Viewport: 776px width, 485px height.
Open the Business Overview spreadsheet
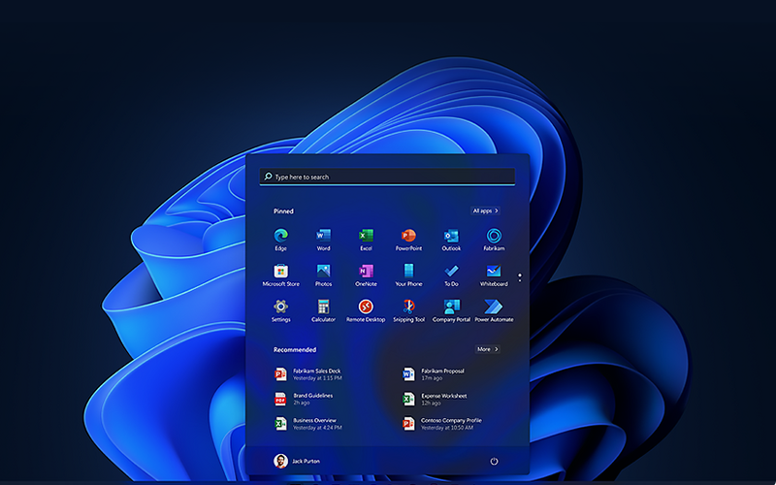click(x=307, y=424)
